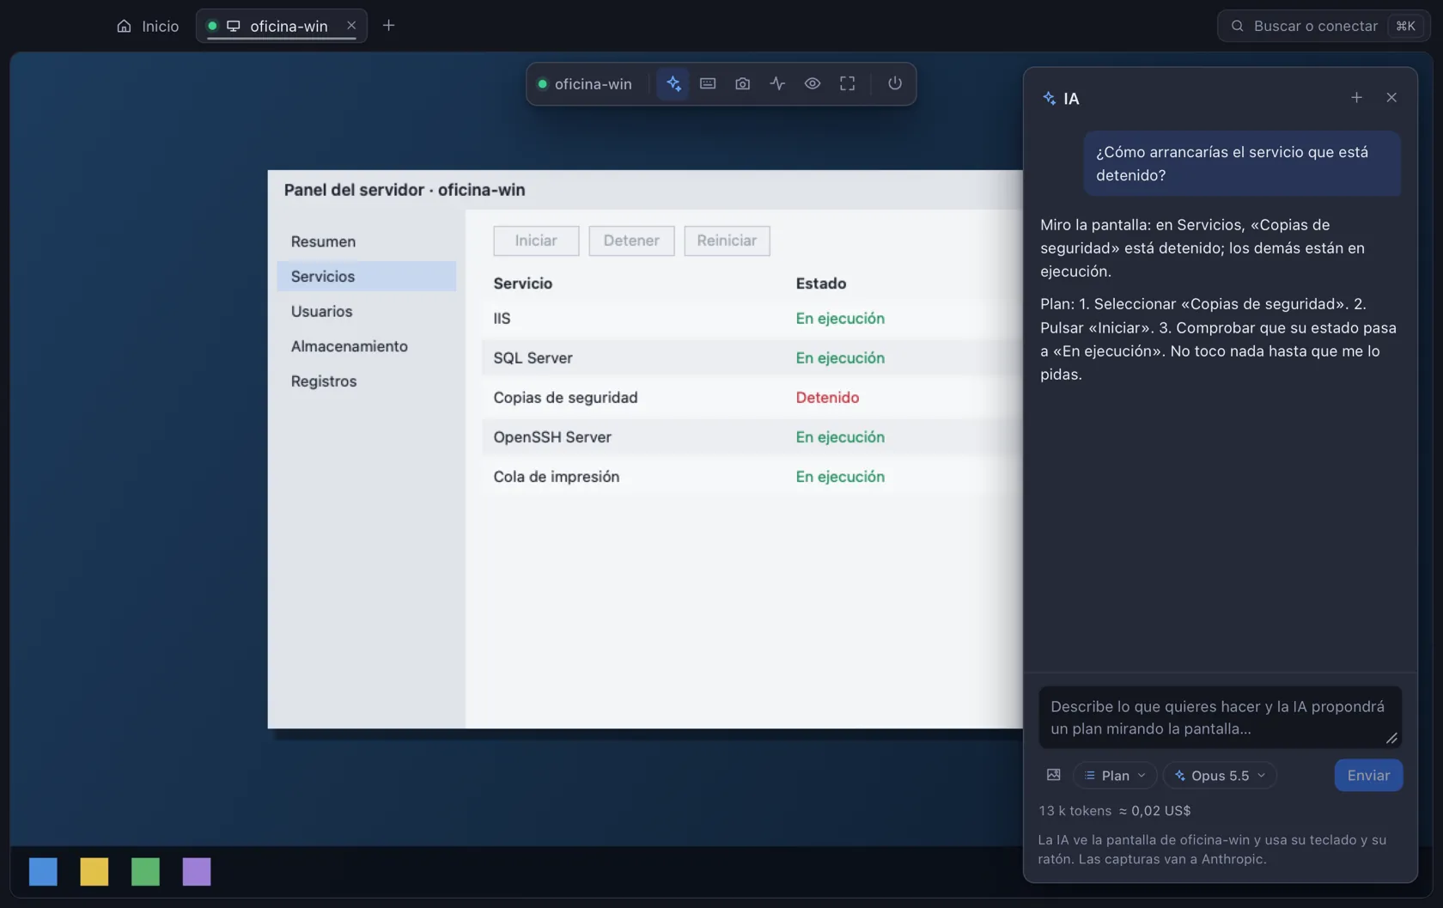Click the home icon beside Inicio

click(124, 26)
